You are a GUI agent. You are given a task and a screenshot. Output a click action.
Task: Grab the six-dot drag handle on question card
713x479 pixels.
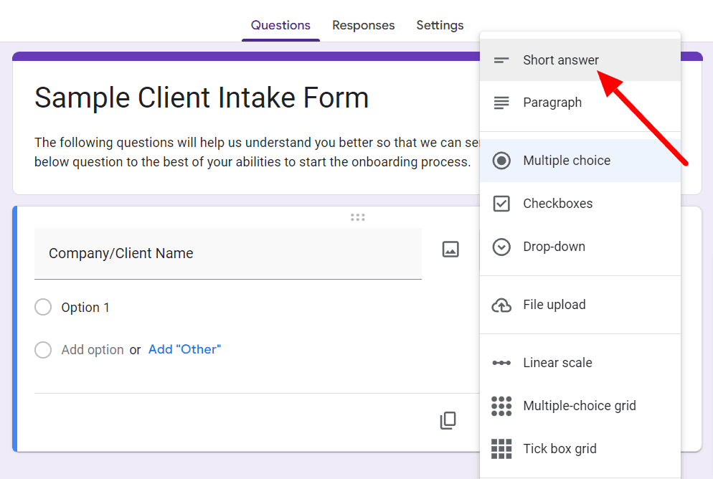357,217
